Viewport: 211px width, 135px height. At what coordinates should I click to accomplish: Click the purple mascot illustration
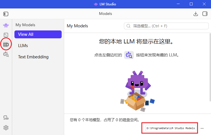click(137, 91)
